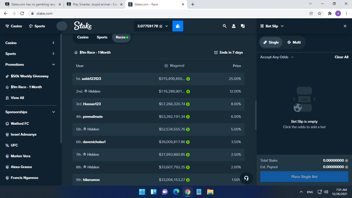The width and height of the screenshot is (352, 198).
Task: Reload the page
Action: tap(22, 13)
